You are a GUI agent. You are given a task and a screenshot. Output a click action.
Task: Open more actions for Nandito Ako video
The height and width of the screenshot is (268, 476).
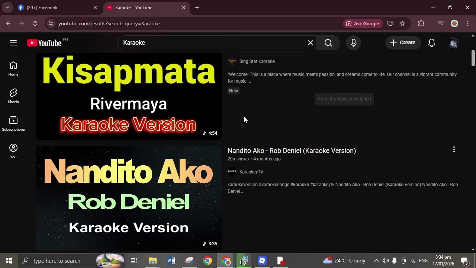tap(454, 149)
